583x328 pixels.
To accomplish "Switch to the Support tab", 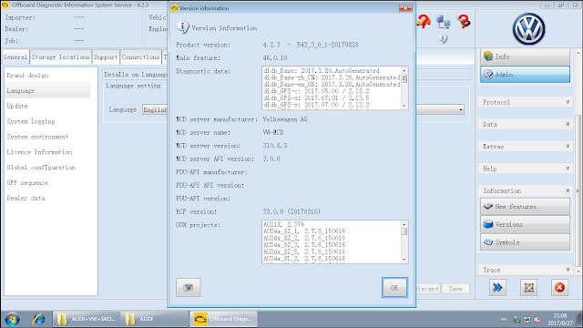I will (x=106, y=56).
